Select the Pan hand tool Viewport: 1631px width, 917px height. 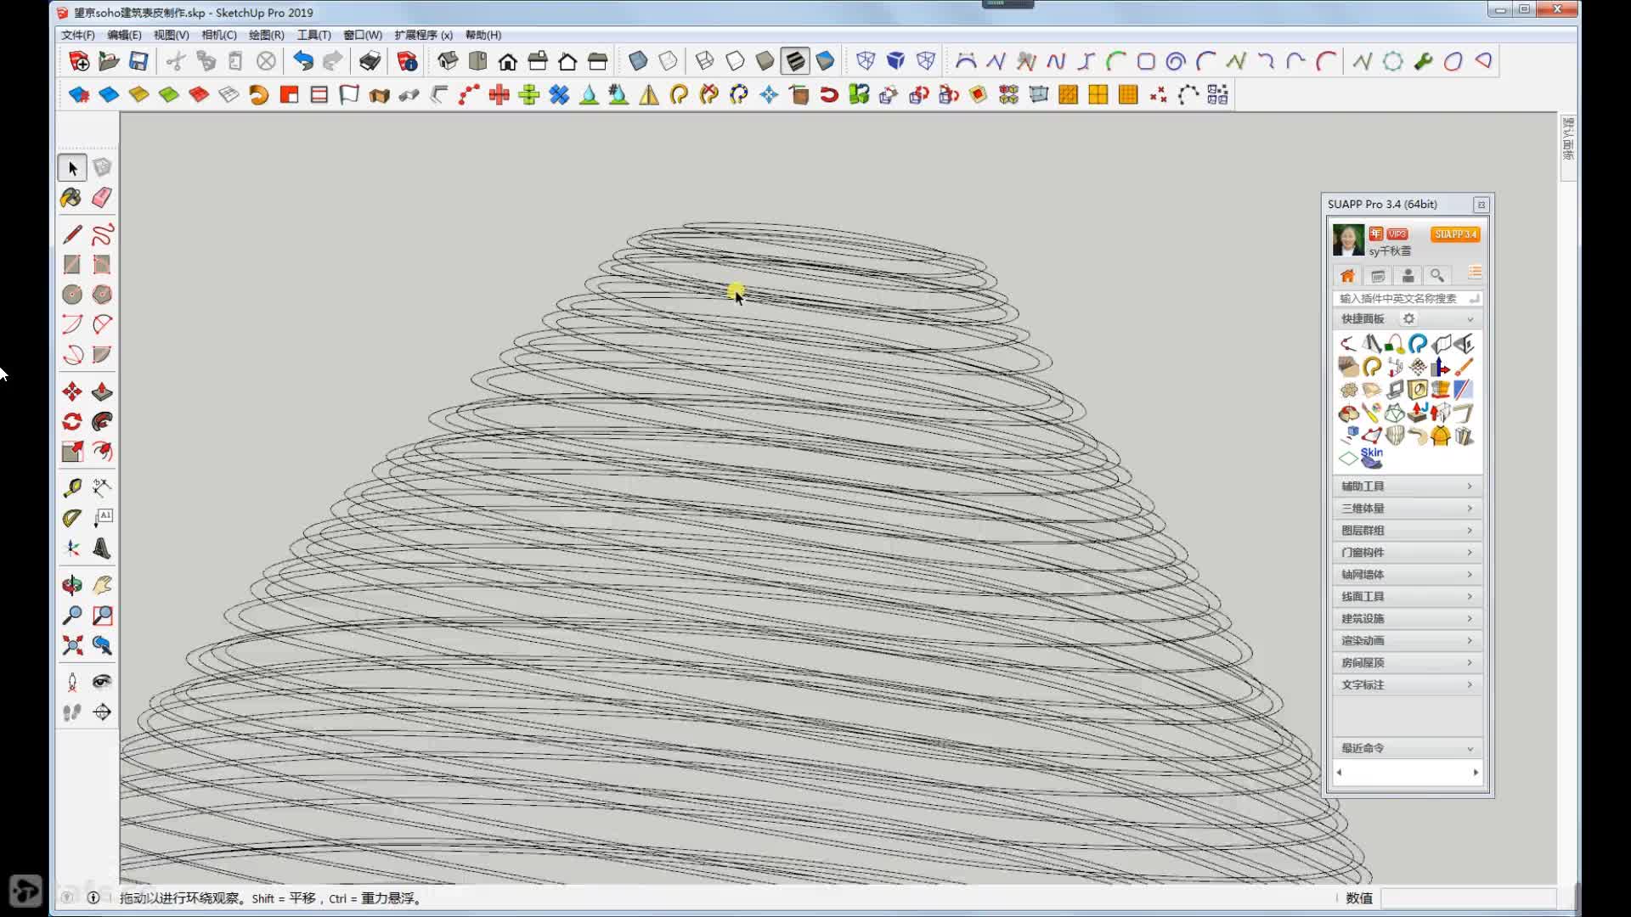[x=102, y=585]
